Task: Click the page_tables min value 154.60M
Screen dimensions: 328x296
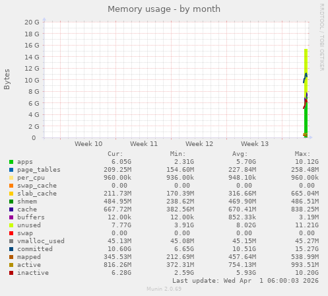Action: click(180, 170)
